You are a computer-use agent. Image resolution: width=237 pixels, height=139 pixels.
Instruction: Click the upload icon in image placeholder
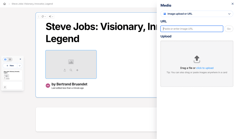click(65, 70)
